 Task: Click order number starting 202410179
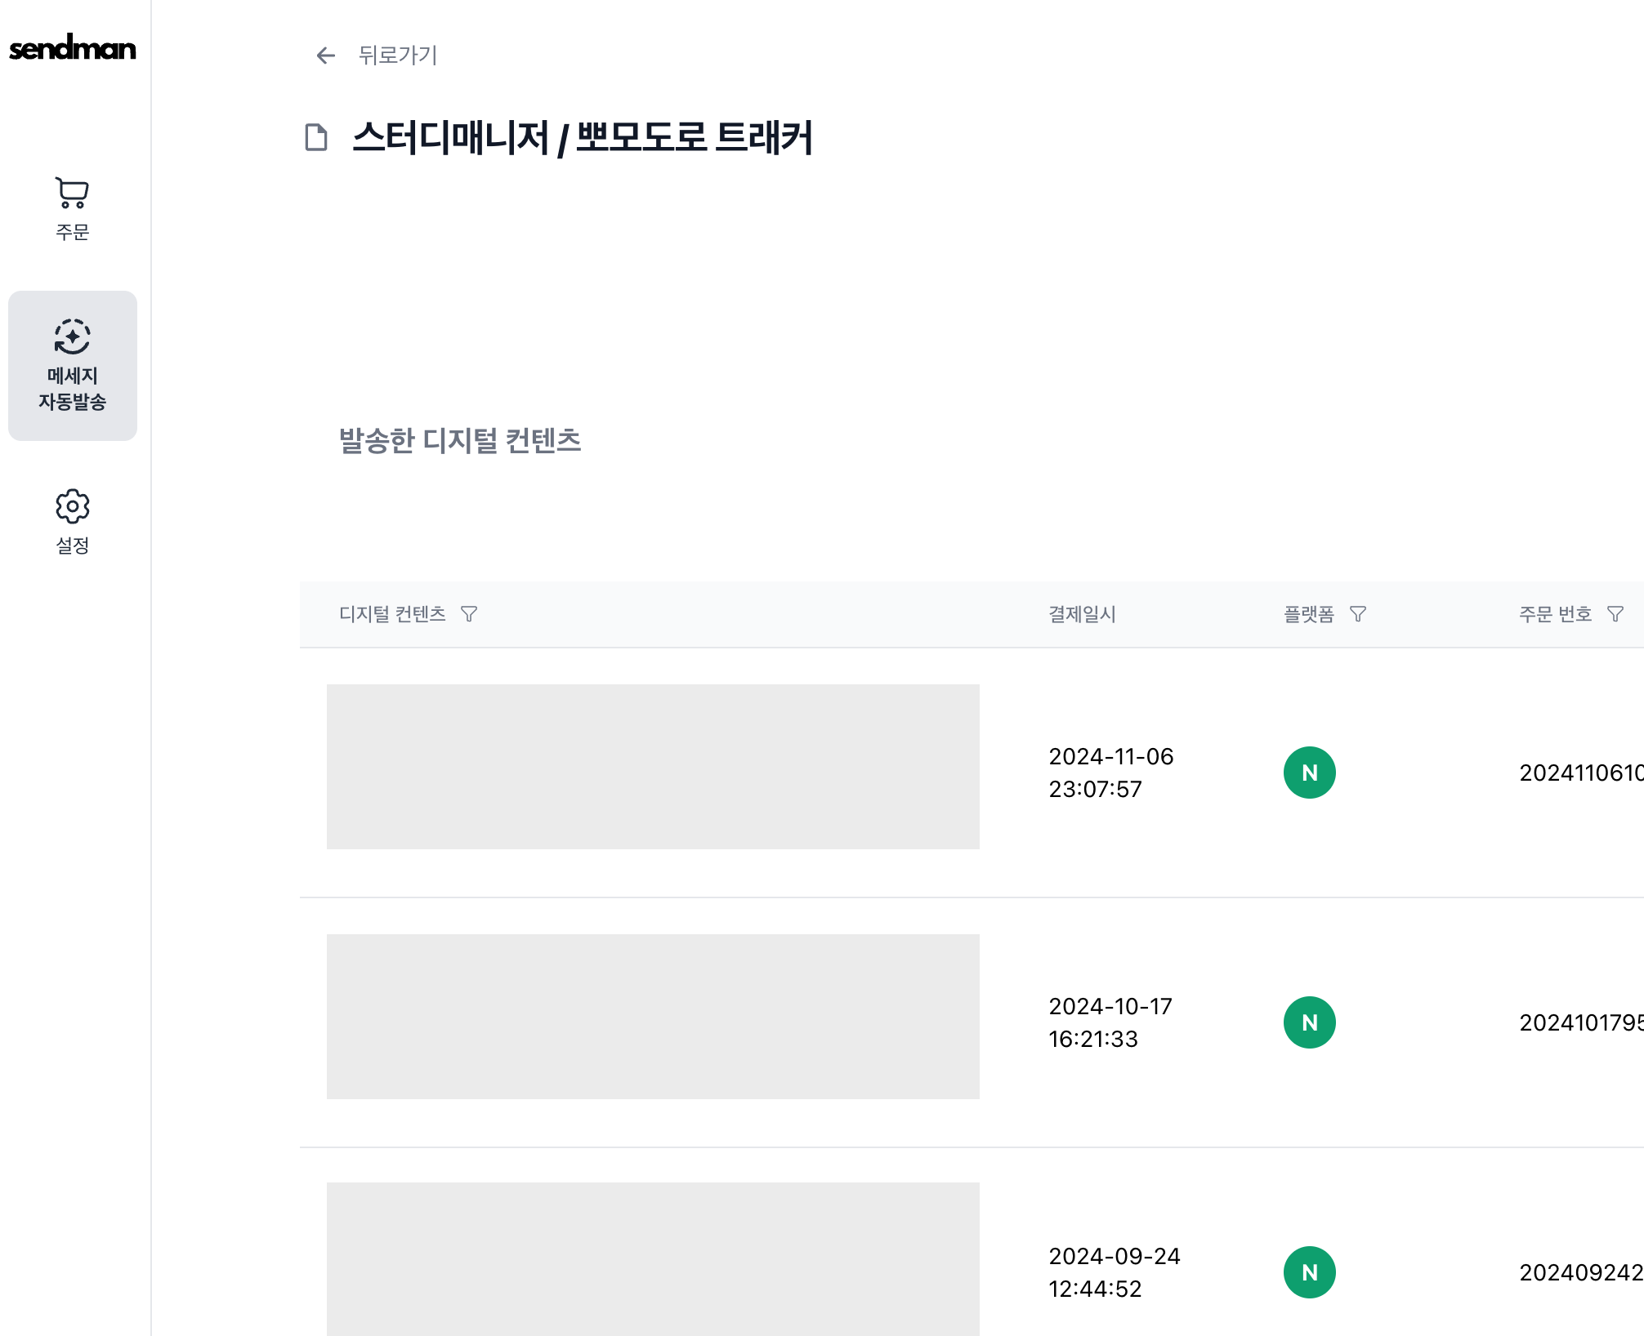click(x=1580, y=1022)
